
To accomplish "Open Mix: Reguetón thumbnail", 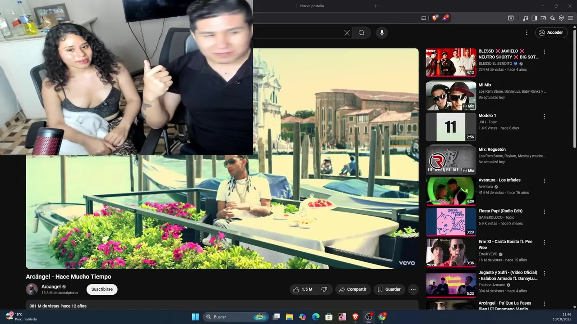I will (x=451, y=161).
